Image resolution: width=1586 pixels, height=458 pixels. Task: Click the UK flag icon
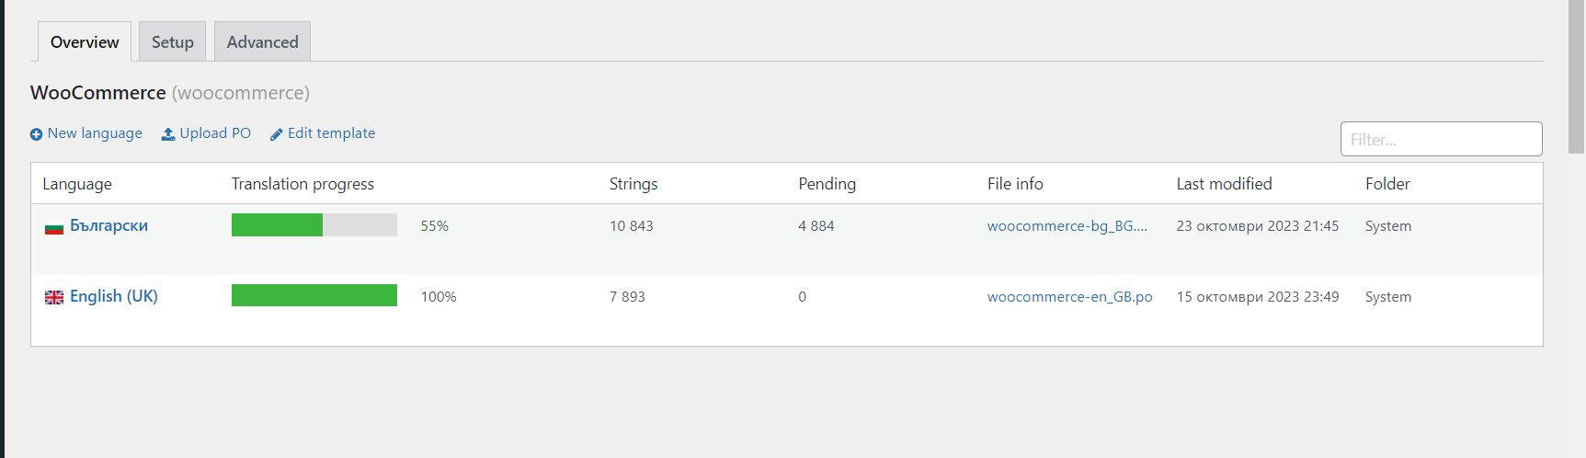coord(54,297)
